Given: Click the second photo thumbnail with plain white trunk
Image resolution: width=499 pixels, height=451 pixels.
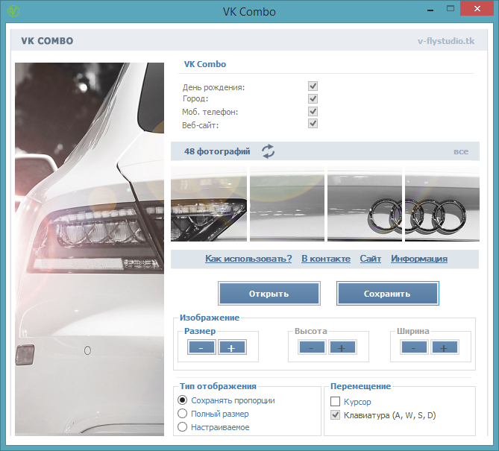Looking at the screenshot, I should (x=287, y=204).
